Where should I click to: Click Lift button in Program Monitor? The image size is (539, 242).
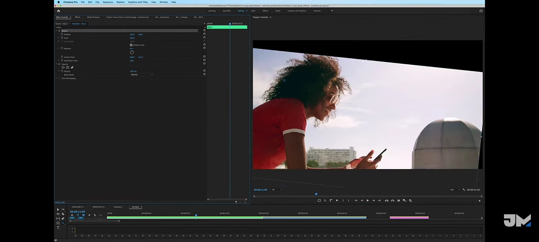[386, 200]
